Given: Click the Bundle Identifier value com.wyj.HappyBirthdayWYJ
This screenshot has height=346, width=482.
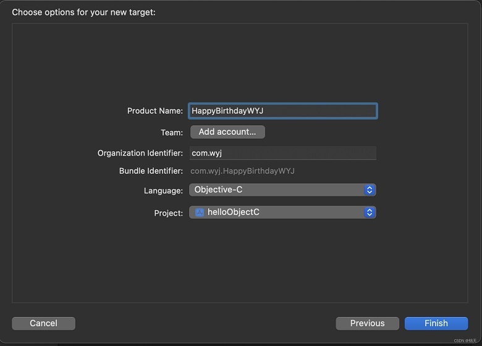Looking at the screenshot, I should (242, 171).
